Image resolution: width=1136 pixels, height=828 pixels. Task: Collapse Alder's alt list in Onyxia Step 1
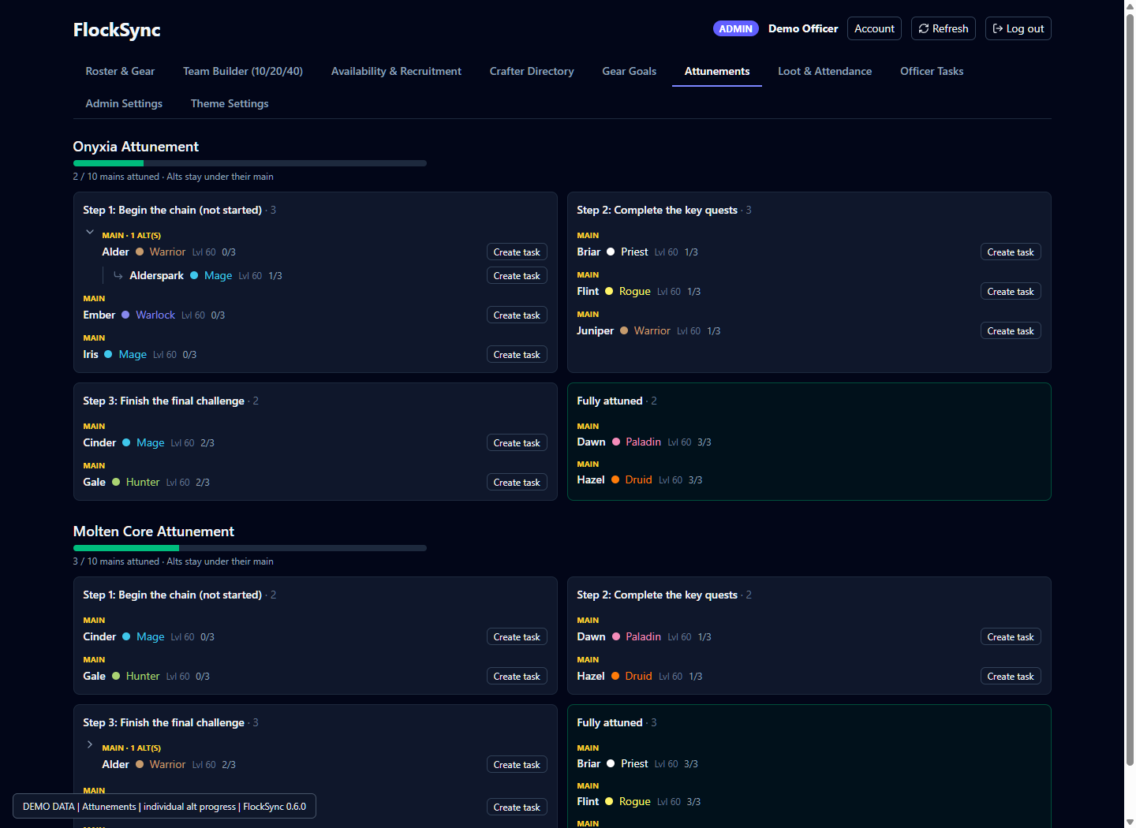coord(90,233)
